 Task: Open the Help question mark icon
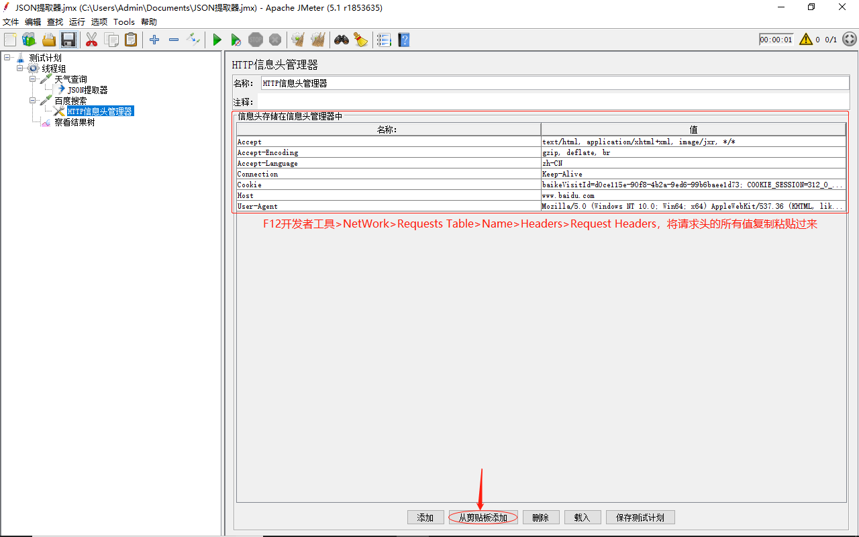click(x=403, y=40)
